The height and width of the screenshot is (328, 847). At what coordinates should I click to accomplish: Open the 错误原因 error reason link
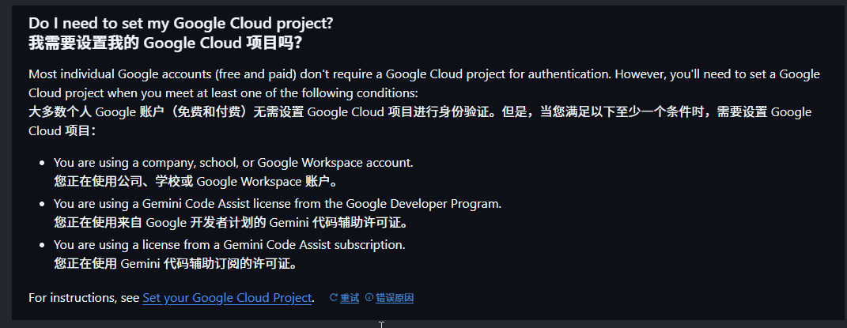point(395,298)
